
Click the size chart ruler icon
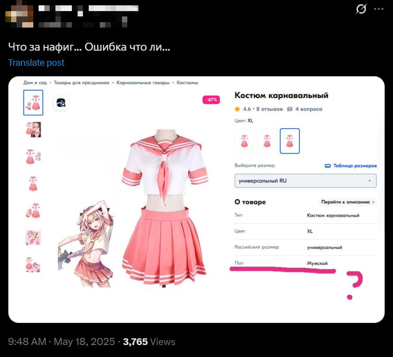pos(328,166)
